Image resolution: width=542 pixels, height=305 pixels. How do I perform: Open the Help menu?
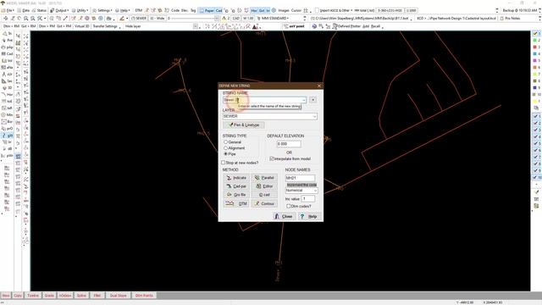pos(122,10)
